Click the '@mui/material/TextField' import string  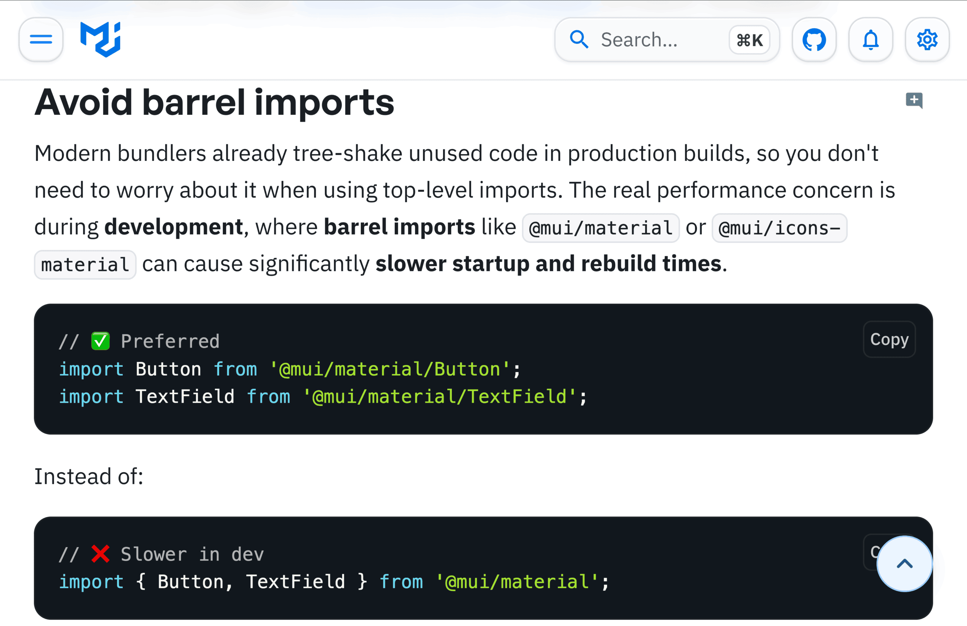[439, 396]
